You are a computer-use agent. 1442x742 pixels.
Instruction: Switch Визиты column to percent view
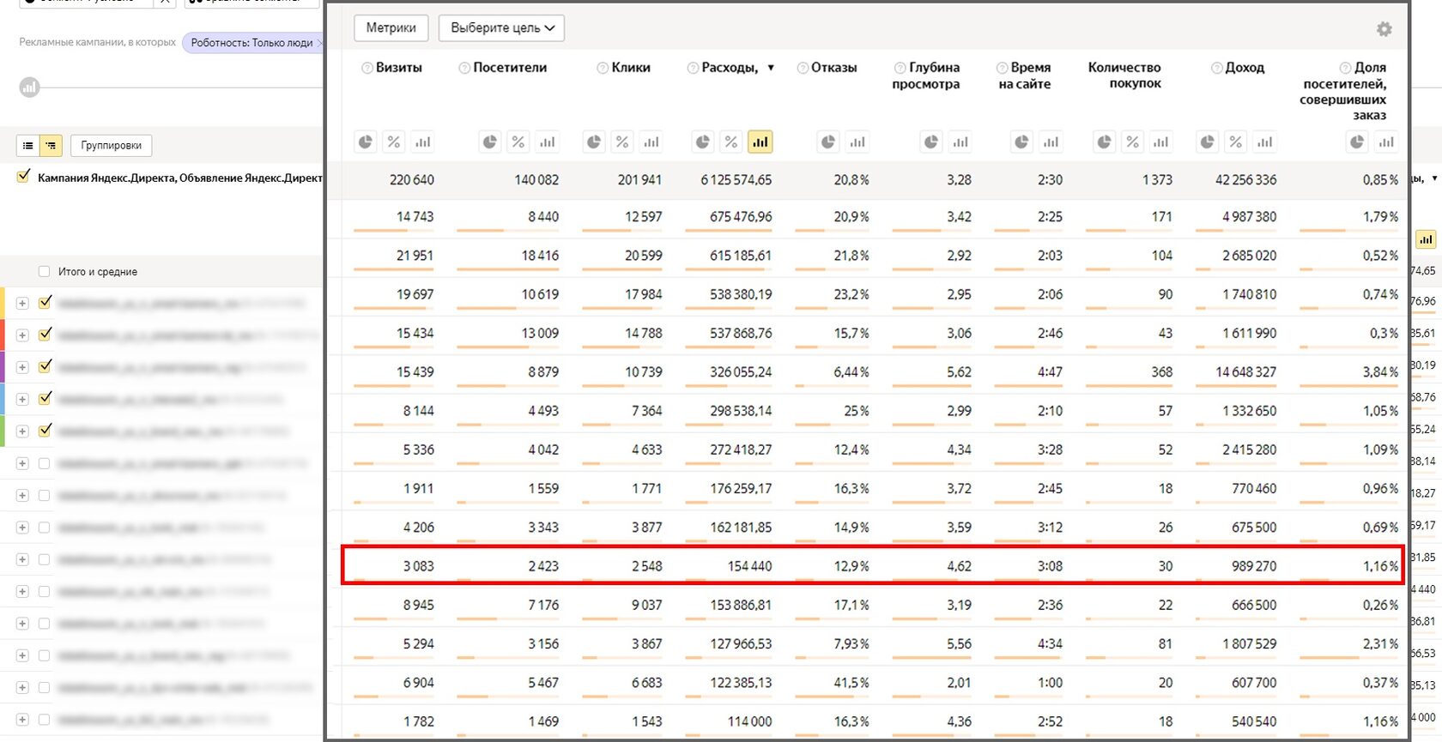pos(394,142)
